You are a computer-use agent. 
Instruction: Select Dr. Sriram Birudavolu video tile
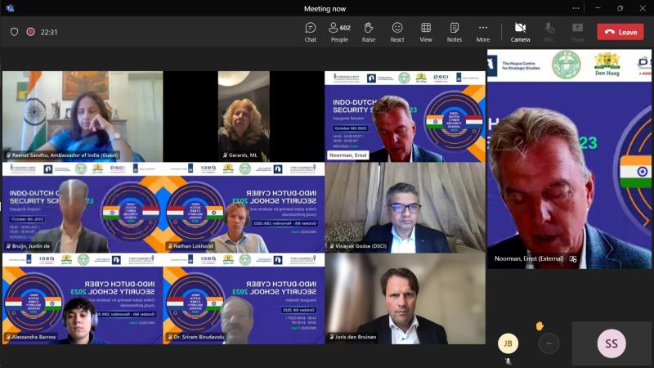(244, 298)
